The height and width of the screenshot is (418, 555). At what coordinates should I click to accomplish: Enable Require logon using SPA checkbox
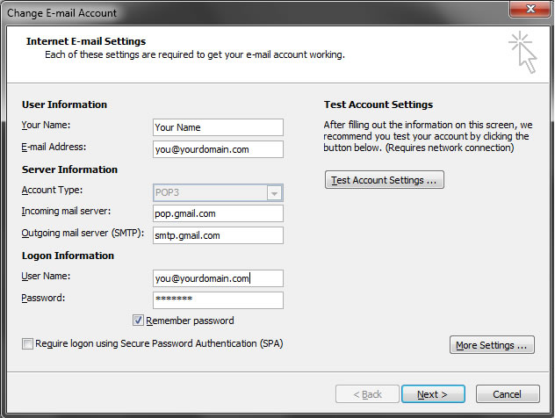[27, 343]
